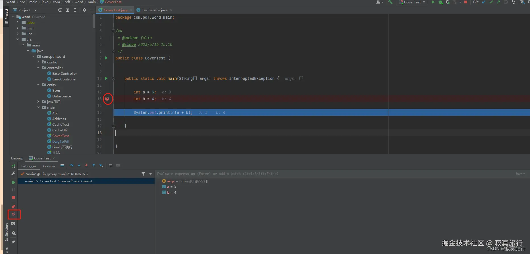The height and width of the screenshot is (254, 530).
Task: Click the camera thread dump icon
Action: pos(13,224)
